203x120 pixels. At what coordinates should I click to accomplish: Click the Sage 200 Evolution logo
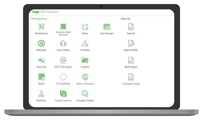click(46, 12)
